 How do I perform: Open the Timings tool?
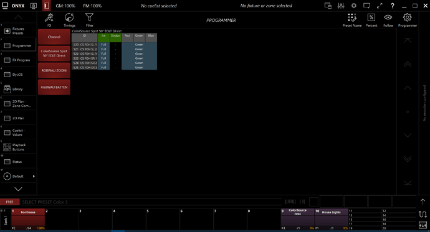(x=69, y=20)
